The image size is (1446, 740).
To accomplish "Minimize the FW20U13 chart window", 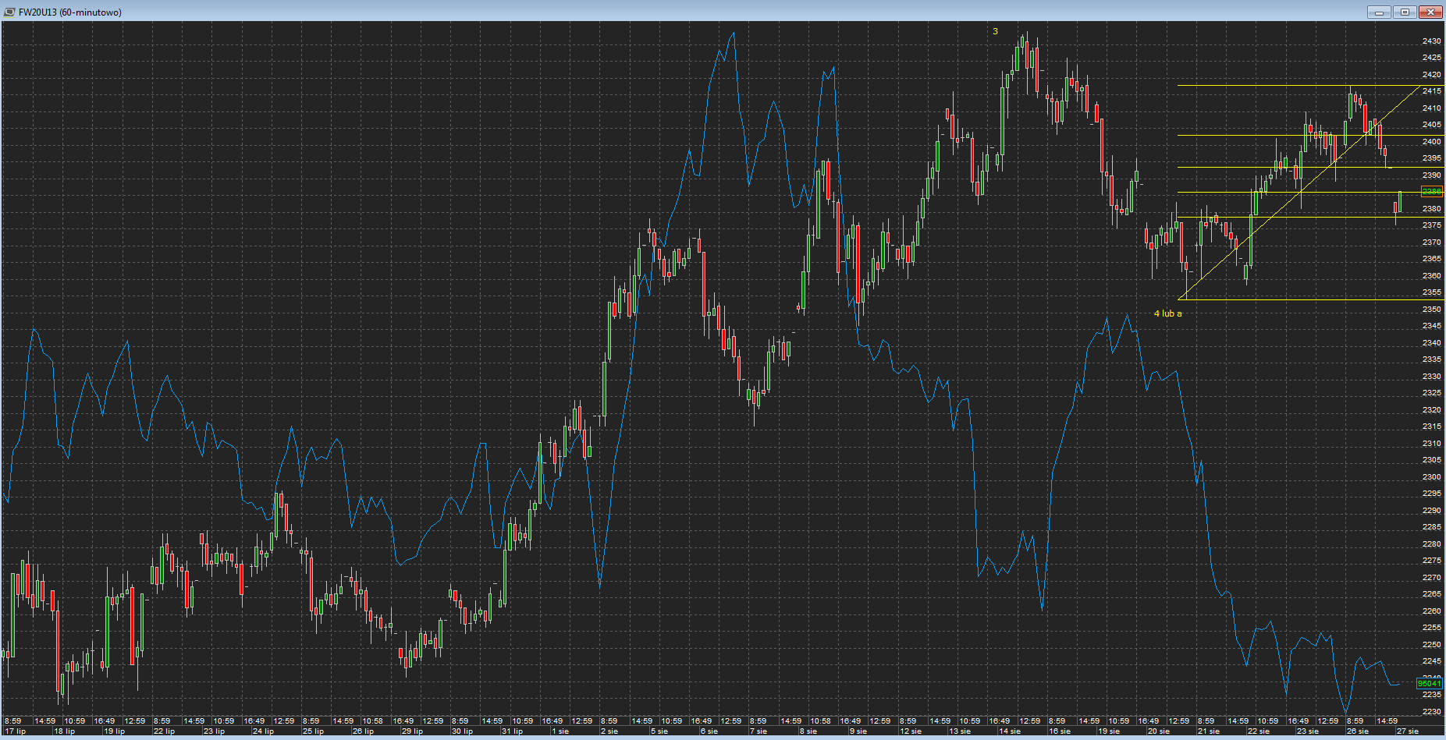I will [1379, 12].
